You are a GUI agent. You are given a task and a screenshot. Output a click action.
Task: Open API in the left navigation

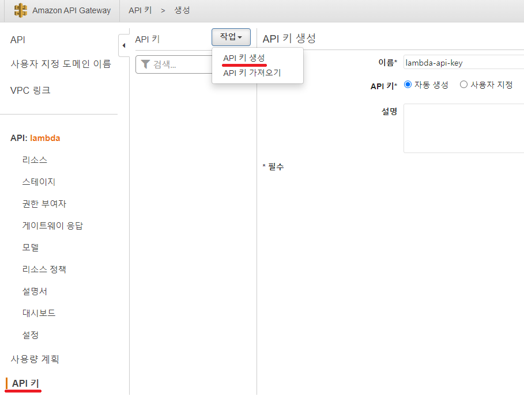[18, 40]
